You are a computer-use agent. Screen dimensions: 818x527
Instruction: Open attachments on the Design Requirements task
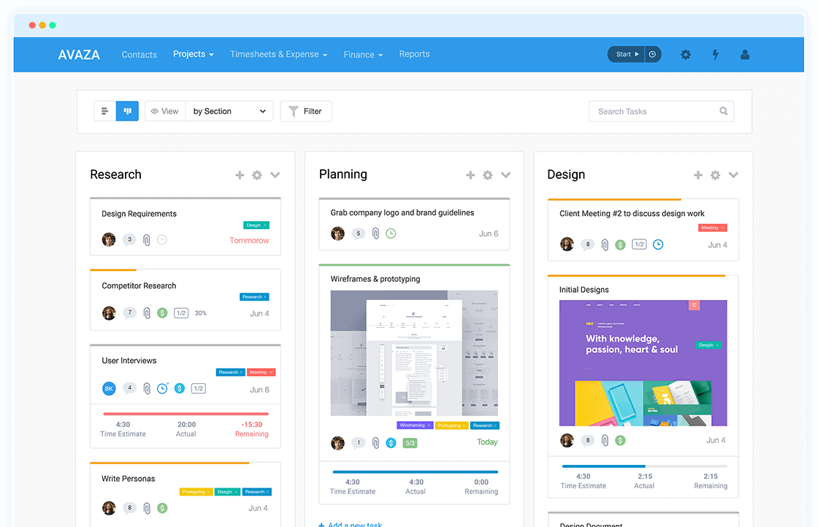point(145,239)
